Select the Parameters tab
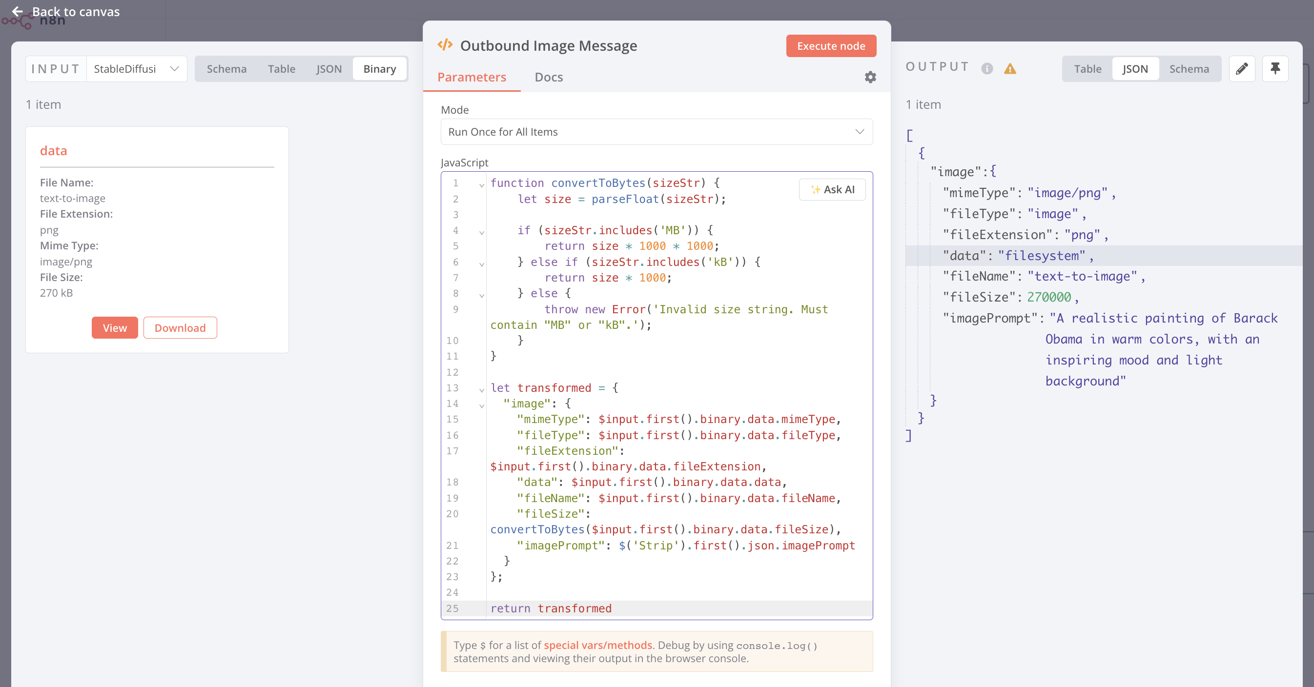This screenshot has height=687, width=1314. [x=472, y=77]
